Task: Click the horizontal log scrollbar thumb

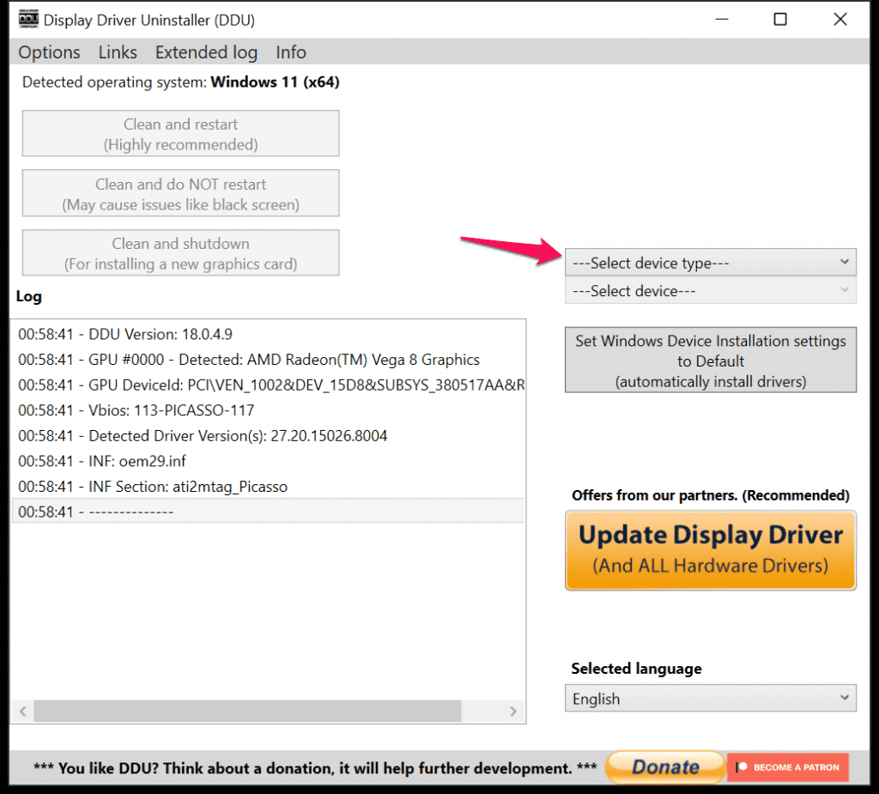Action: pyautogui.click(x=247, y=711)
